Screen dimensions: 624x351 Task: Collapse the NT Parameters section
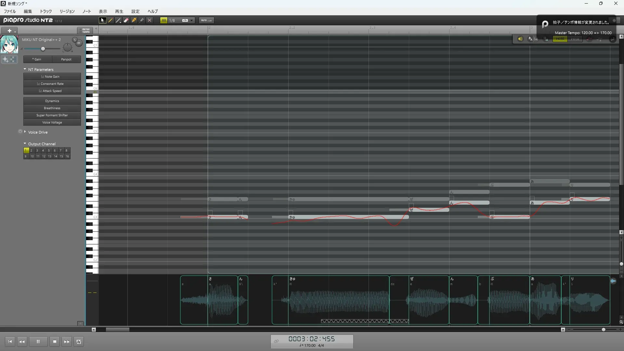tap(25, 69)
